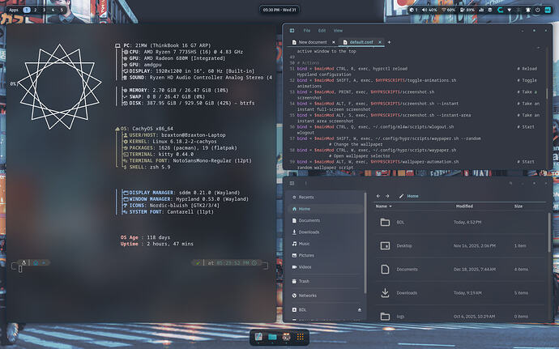Select the Downloads folder in file list

click(x=460, y=293)
